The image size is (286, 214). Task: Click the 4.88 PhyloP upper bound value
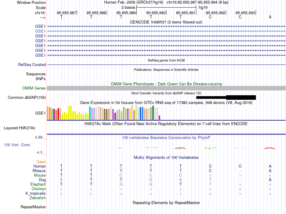coord(39,137)
